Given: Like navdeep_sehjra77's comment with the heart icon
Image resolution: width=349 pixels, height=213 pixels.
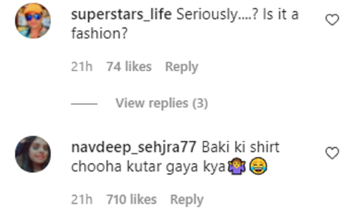Looking at the screenshot, I should click(332, 153).
